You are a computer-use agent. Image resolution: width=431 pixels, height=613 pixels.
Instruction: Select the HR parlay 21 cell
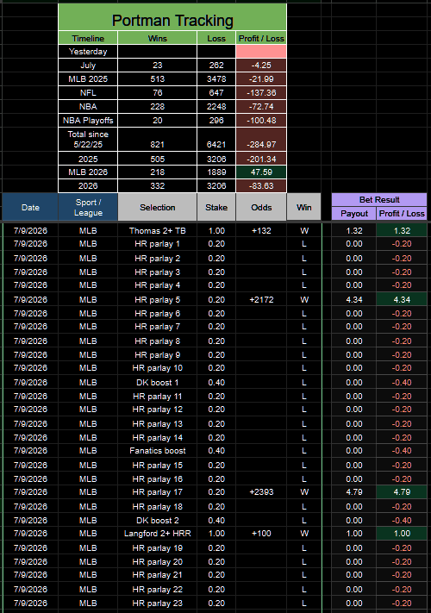(157, 575)
